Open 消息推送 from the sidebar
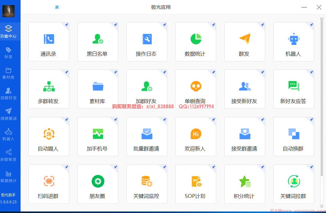The width and height of the screenshot is (326, 213). (x=8, y=114)
